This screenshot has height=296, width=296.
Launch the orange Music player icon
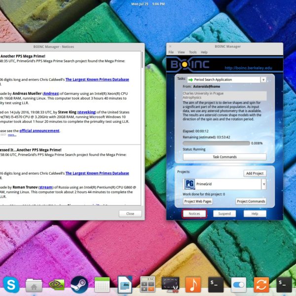193,285
